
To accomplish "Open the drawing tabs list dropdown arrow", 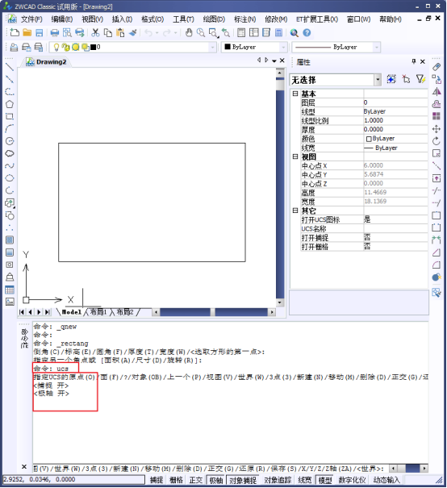I will click(274, 60).
